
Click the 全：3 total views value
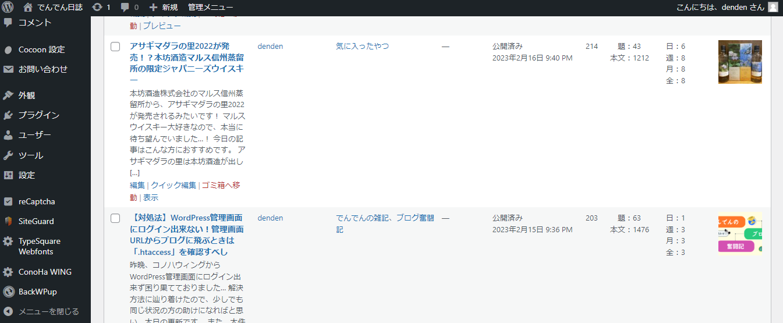(x=675, y=253)
